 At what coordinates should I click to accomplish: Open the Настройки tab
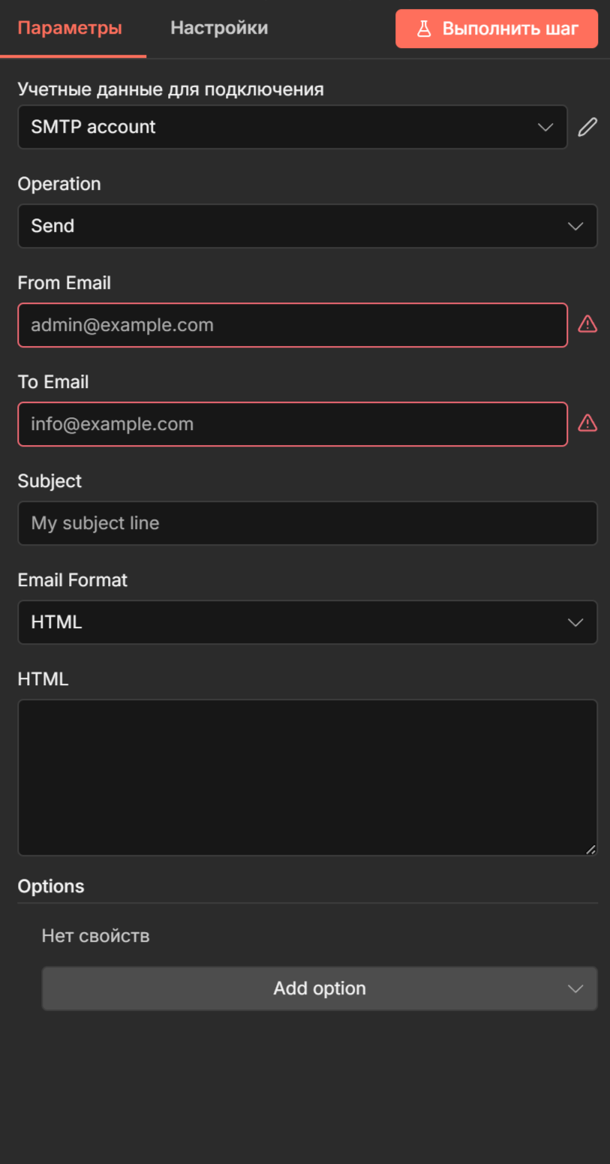tap(219, 29)
